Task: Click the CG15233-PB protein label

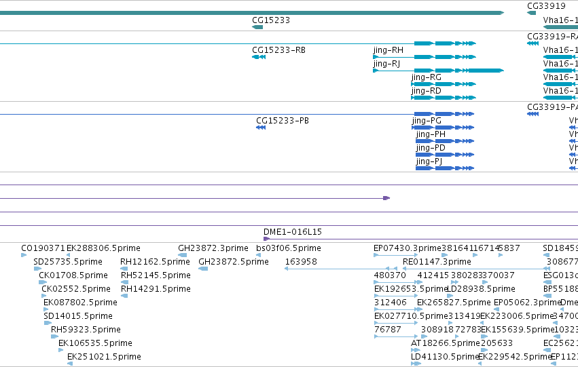Action: [283, 121]
